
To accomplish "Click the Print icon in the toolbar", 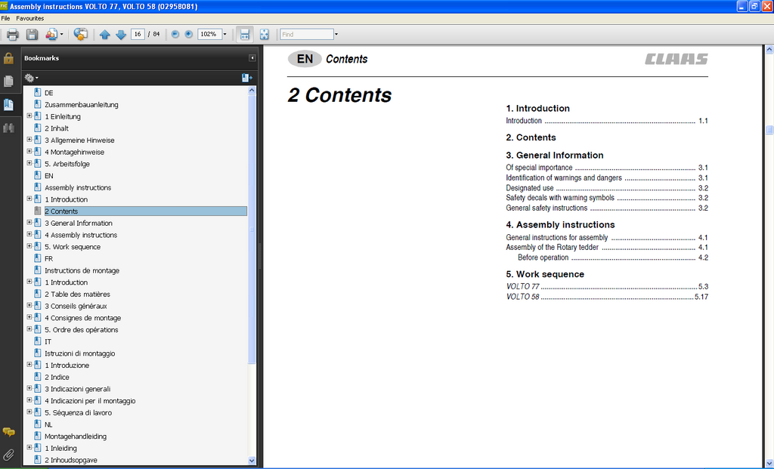I will [13, 35].
